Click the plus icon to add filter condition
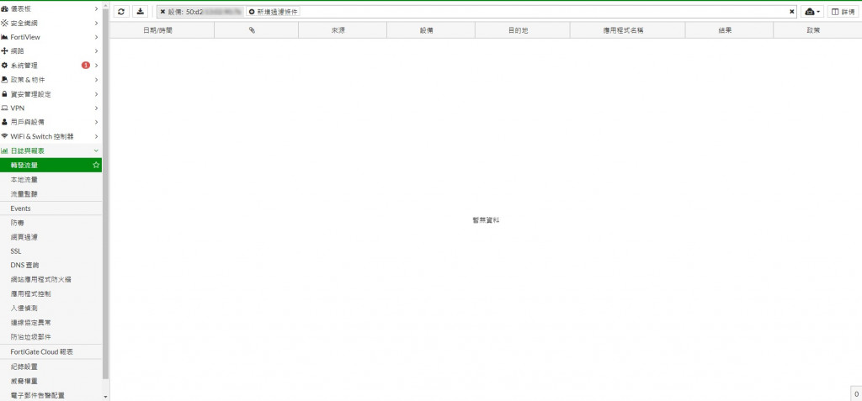The width and height of the screenshot is (862, 401). point(252,12)
